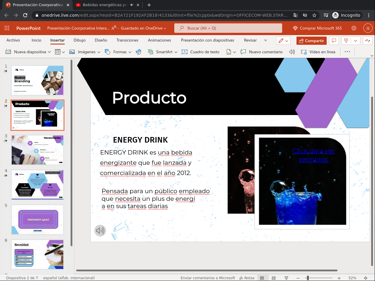Viewport: 375px width, 281px height.
Task: Open the Transiciones ribbon tab
Action: pyautogui.click(x=127, y=40)
